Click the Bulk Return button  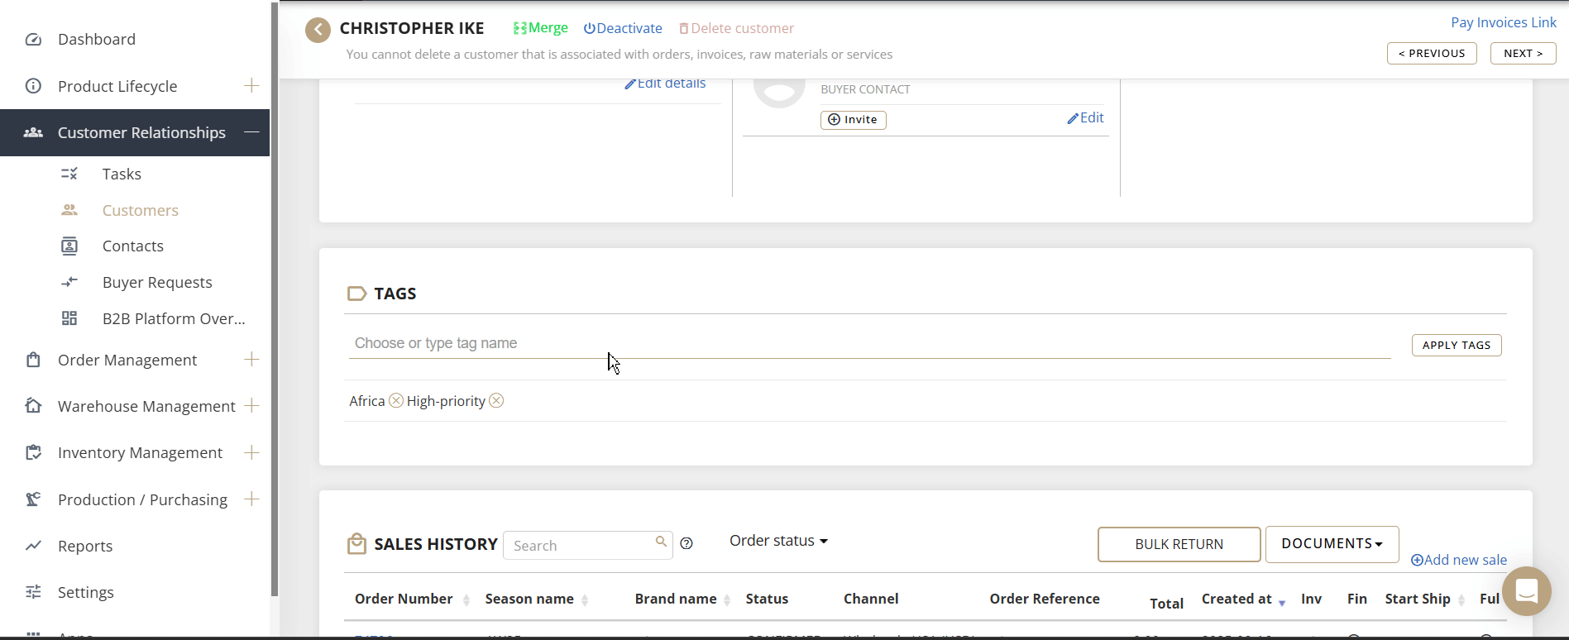1179,544
